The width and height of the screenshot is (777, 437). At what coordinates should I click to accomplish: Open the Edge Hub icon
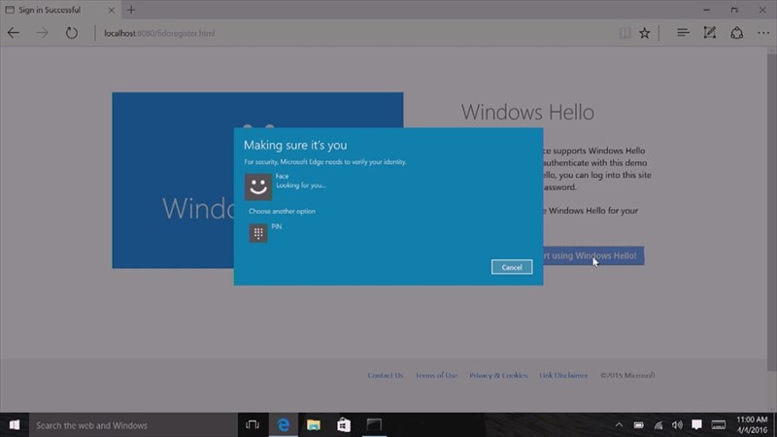[x=683, y=33]
